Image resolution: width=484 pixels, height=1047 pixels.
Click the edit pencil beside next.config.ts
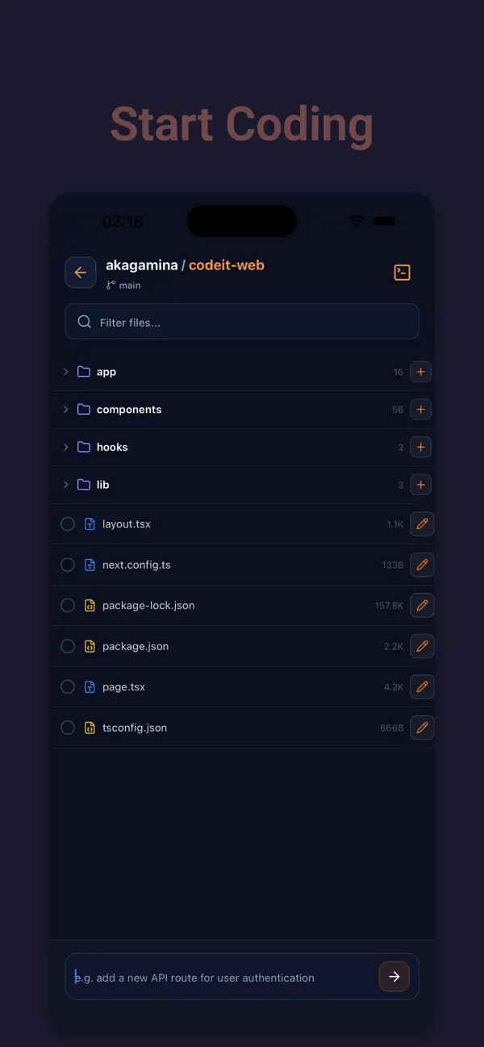coord(422,565)
